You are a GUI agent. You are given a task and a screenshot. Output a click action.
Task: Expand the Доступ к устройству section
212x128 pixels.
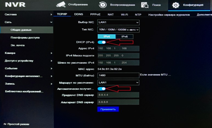(27, 61)
